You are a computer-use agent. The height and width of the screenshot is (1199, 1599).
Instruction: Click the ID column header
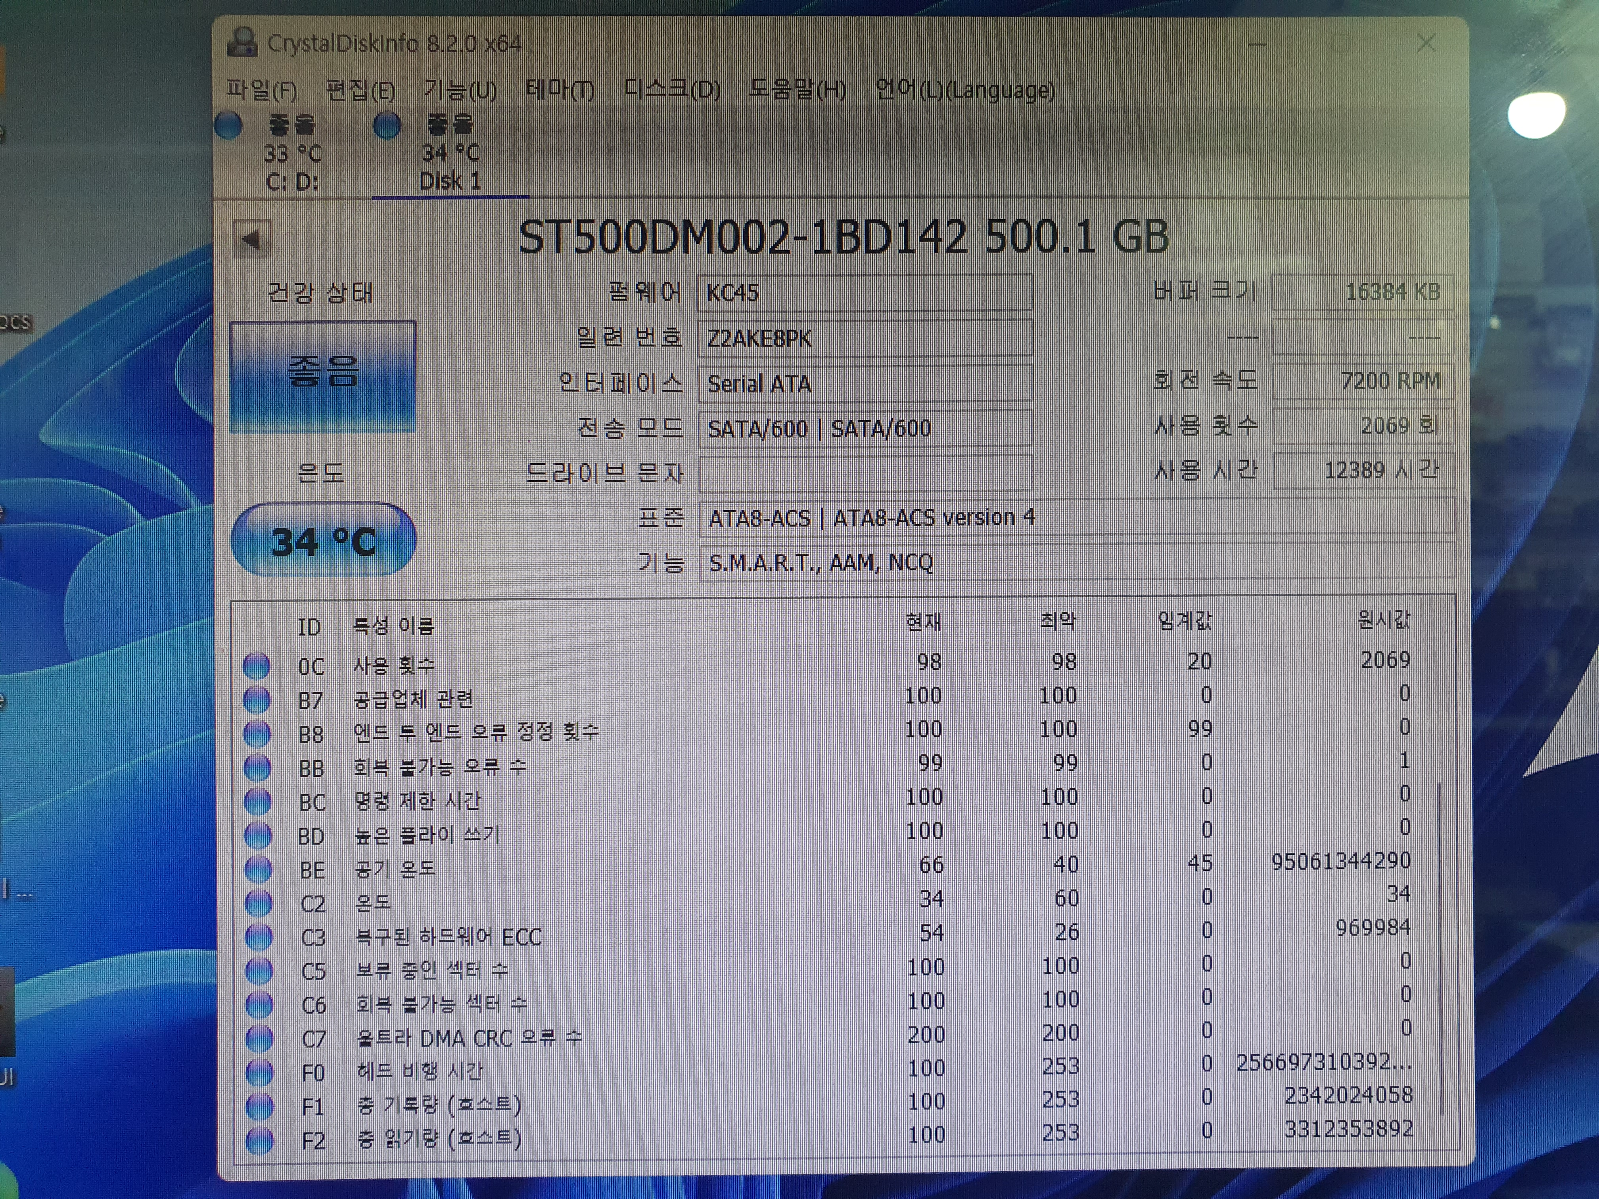click(x=309, y=626)
